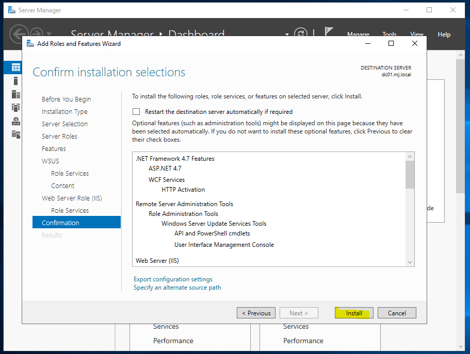This screenshot has width=470, height=354.
Task: Open the navigation history dropdown beside forward arrow
Action: 49,33
